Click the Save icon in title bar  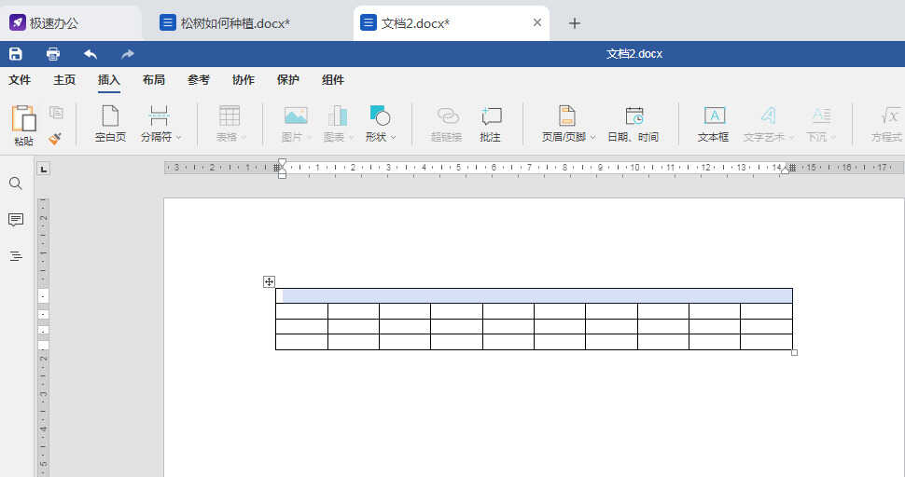[16, 54]
